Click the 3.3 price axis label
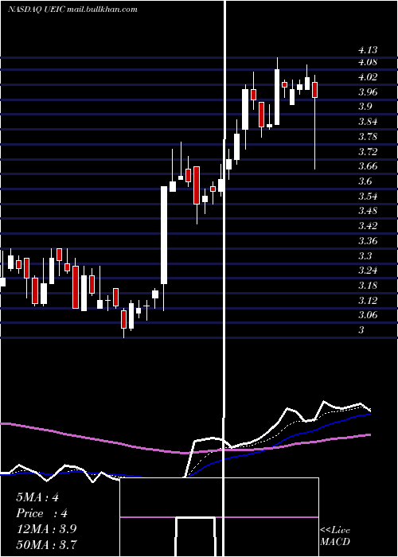The height and width of the screenshot is (557, 398). [365, 255]
